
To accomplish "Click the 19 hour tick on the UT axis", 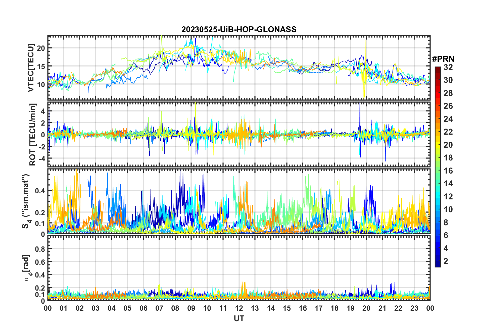I will tap(350, 308).
